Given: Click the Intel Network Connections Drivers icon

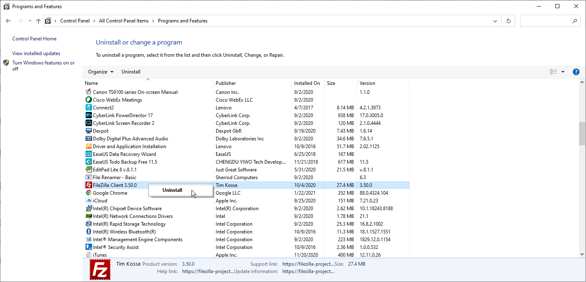Looking at the screenshot, I should click(x=88, y=216).
